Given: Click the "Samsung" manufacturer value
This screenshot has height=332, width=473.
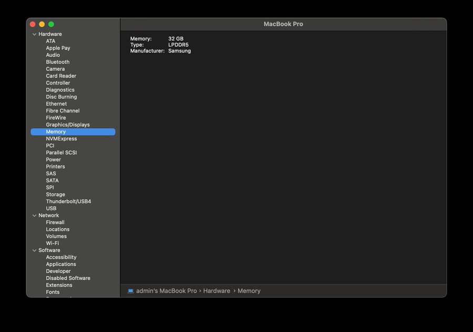Looking at the screenshot, I should tap(180, 50).
